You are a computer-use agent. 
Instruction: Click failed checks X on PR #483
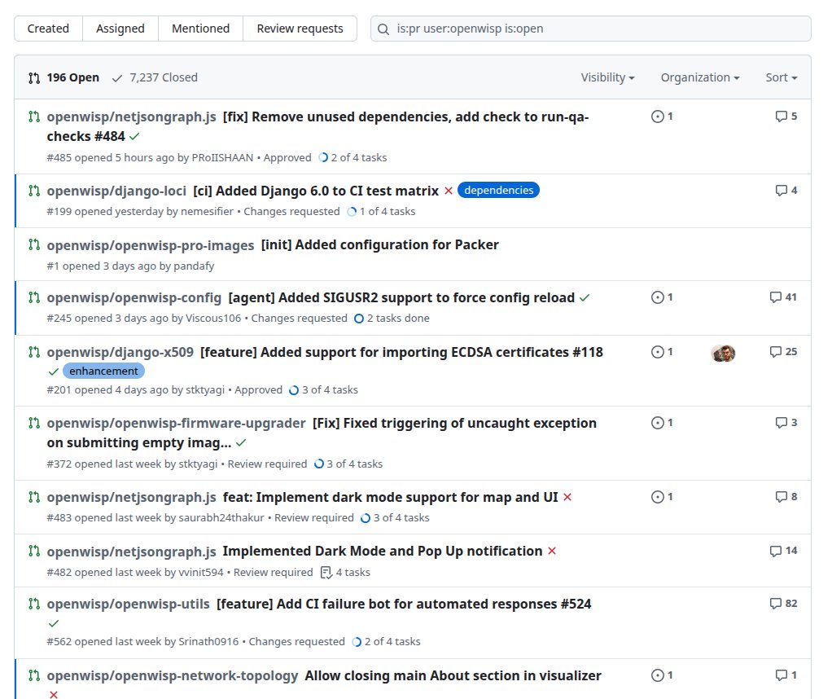click(x=567, y=497)
